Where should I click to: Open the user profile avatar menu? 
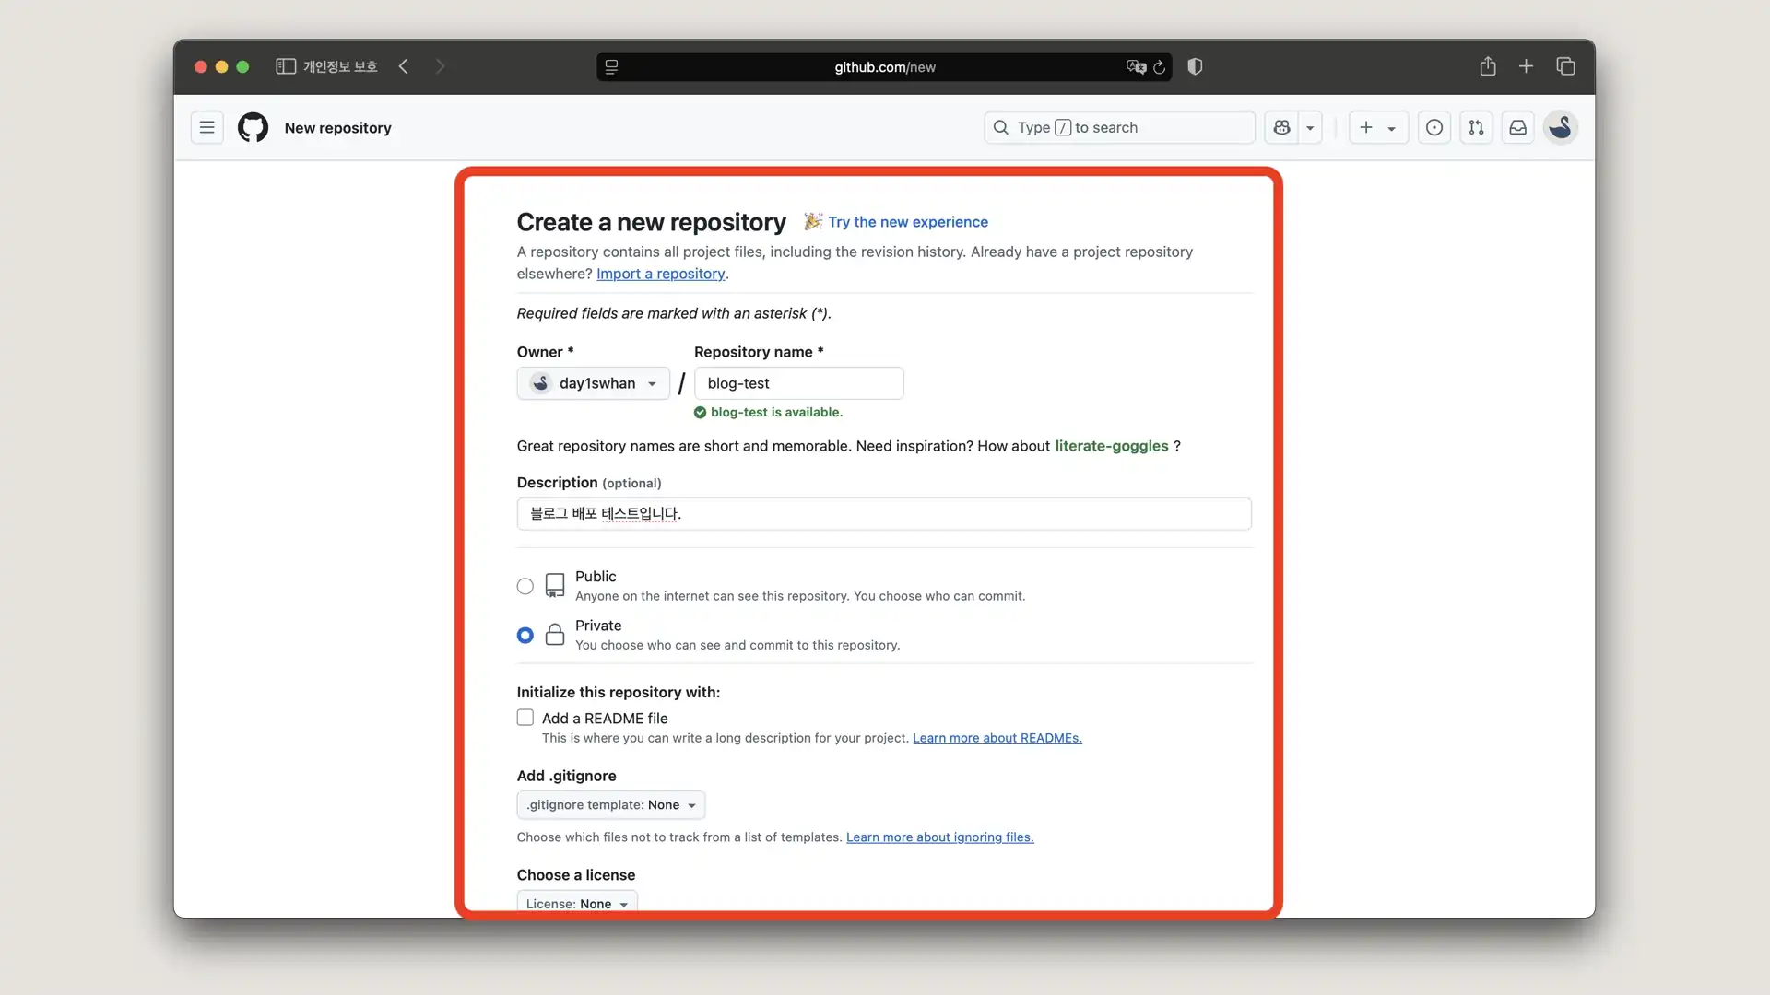click(1561, 127)
